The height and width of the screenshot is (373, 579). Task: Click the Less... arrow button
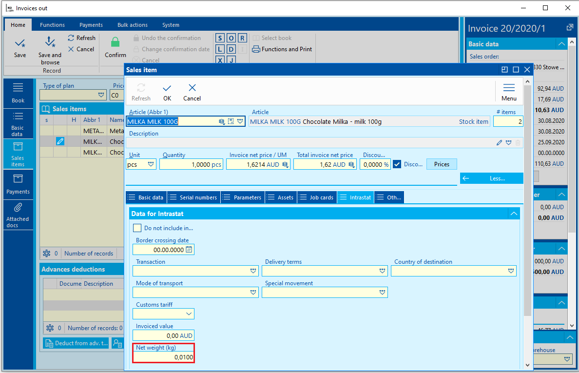[x=491, y=178]
